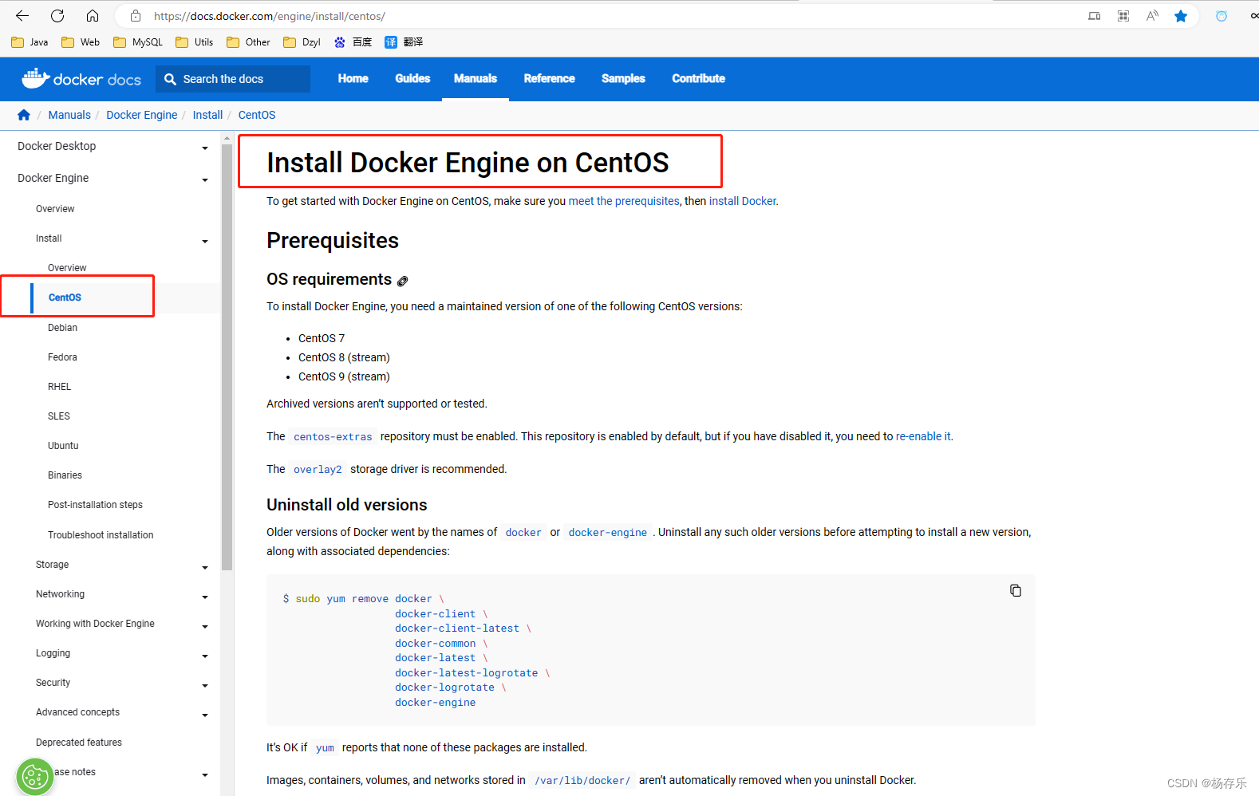Open CentOS in the breadcrumb
Screen dimensions: 1259x796
[257, 115]
